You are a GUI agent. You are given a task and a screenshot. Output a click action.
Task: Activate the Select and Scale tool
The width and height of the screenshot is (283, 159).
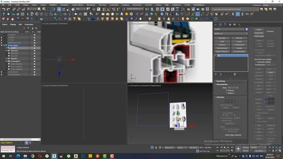click(x=69, y=9)
